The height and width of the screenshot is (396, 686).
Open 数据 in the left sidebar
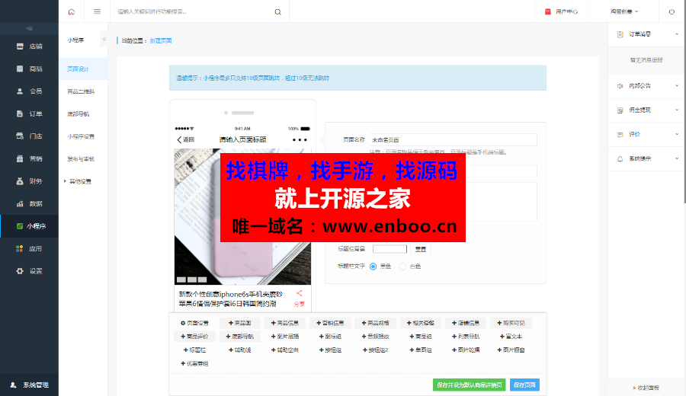(29, 203)
